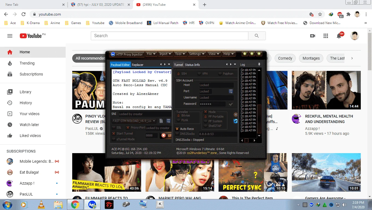Click the blue refresh icon beside Mode group
372x210 pixels.
[x=236, y=121]
